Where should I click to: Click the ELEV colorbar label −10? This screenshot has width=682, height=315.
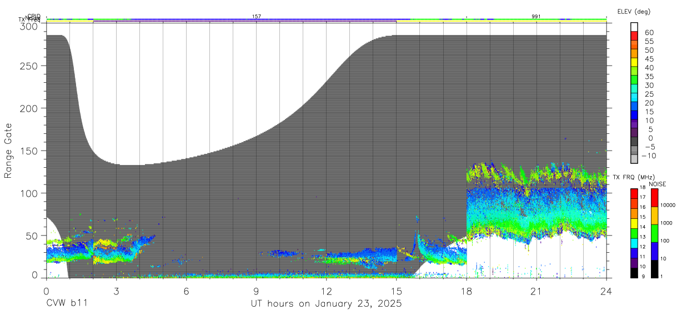click(x=650, y=156)
